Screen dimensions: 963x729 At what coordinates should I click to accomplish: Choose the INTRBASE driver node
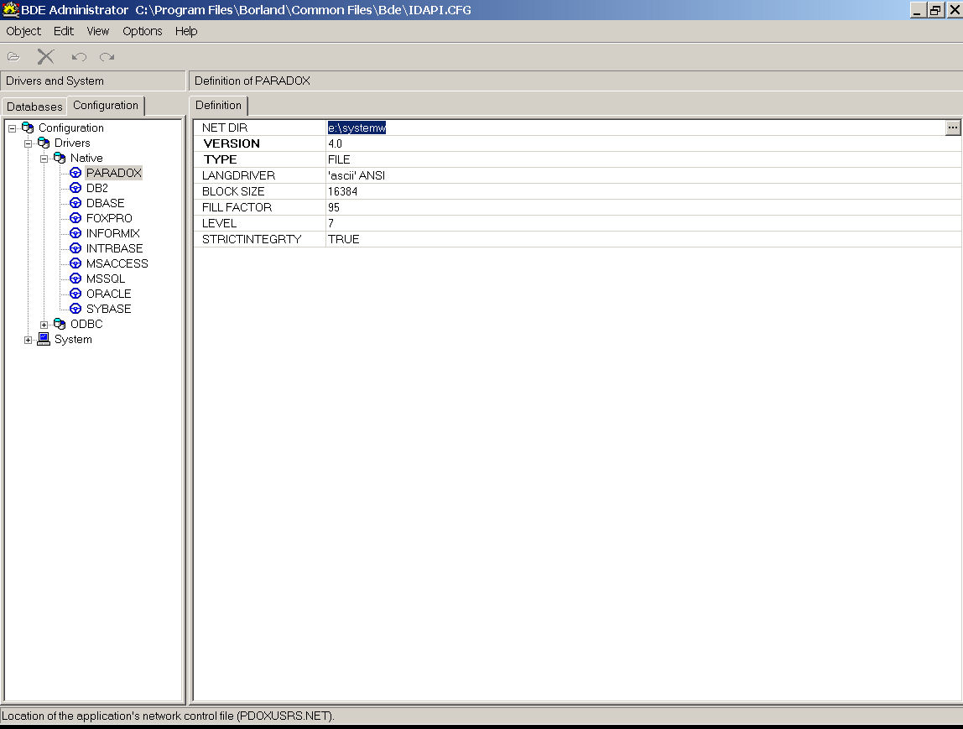[114, 248]
